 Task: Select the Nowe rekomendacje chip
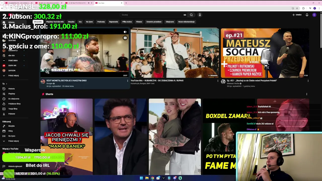186,22
